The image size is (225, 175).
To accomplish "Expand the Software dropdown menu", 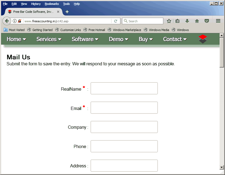I will (x=85, y=39).
